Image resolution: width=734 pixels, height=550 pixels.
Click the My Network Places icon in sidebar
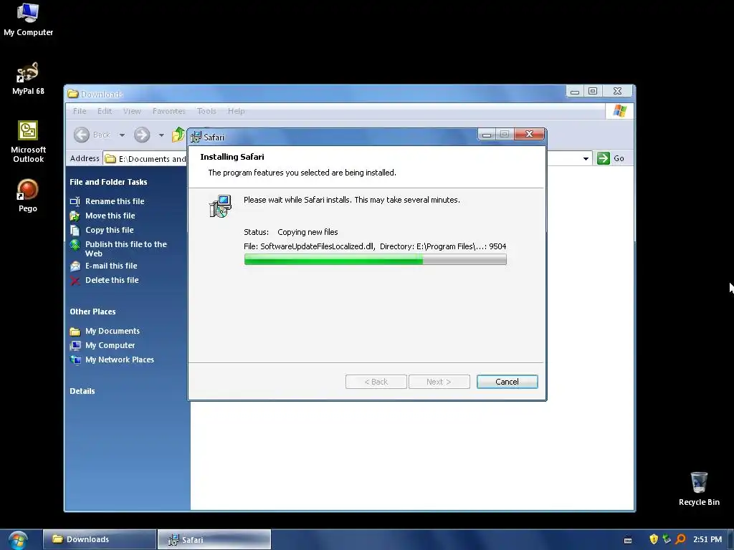75,360
